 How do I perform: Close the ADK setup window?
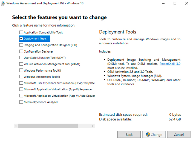tap(187, 4)
